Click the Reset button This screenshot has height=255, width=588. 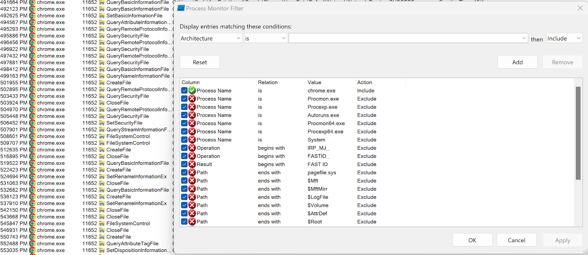point(200,62)
